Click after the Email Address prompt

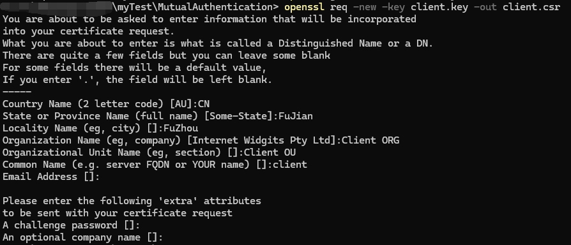[x=103, y=177]
